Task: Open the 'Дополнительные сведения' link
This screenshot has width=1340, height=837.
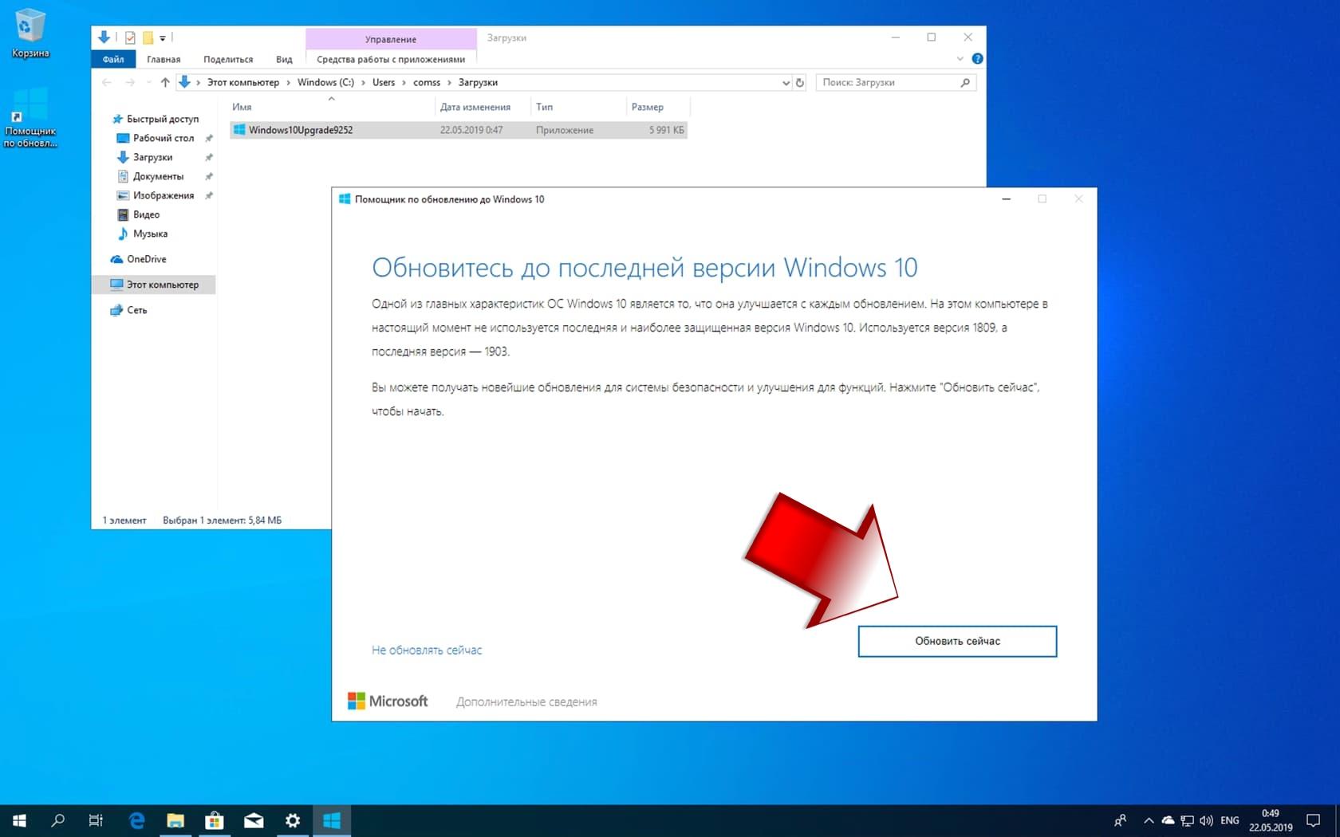Action: point(526,702)
